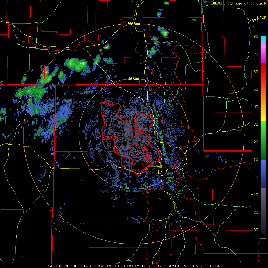Click the KMTX station identifier in the caption

174,266
